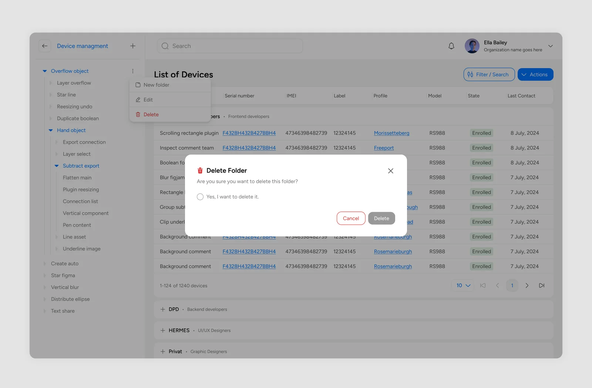The height and width of the screenshot is (388, 592).
Task: Expand the HERMES group with plus icon
Action: click(x=163, y=330)
